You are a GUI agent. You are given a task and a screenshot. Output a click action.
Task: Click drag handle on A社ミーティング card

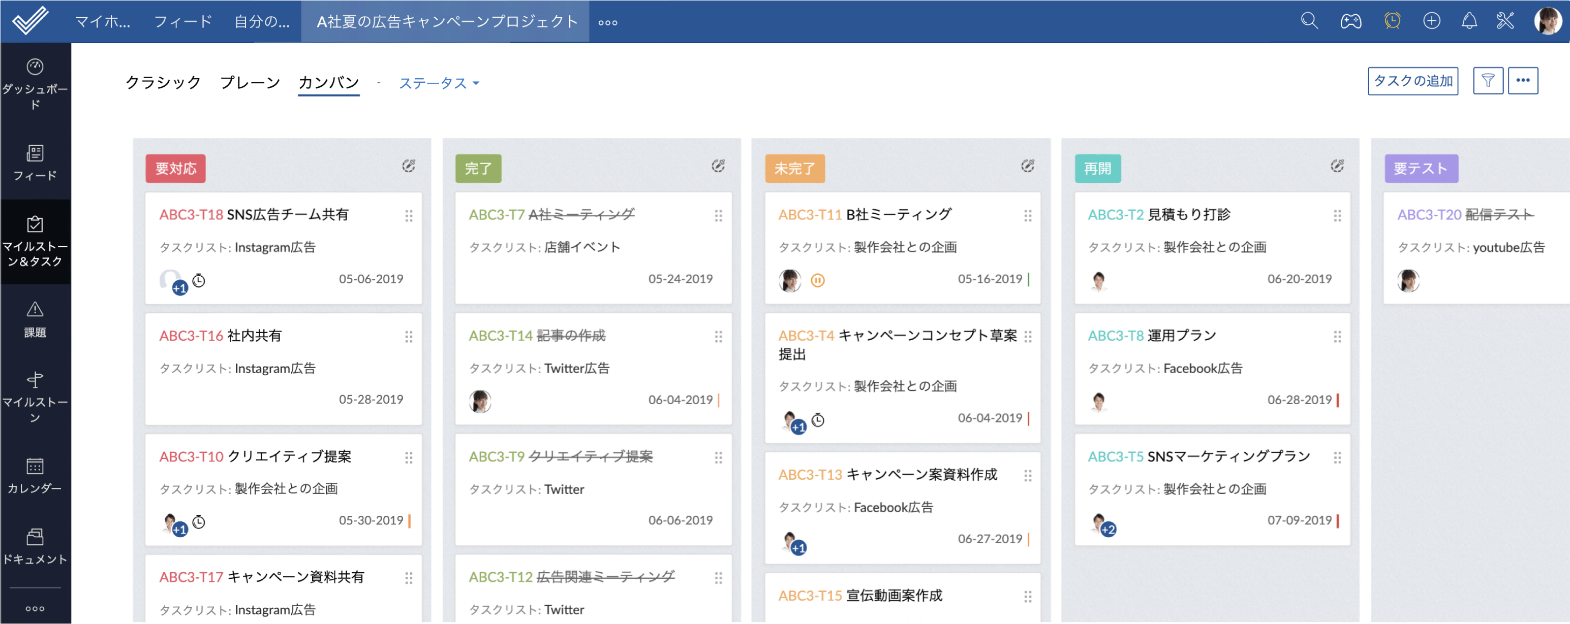[x=718, y=215]
